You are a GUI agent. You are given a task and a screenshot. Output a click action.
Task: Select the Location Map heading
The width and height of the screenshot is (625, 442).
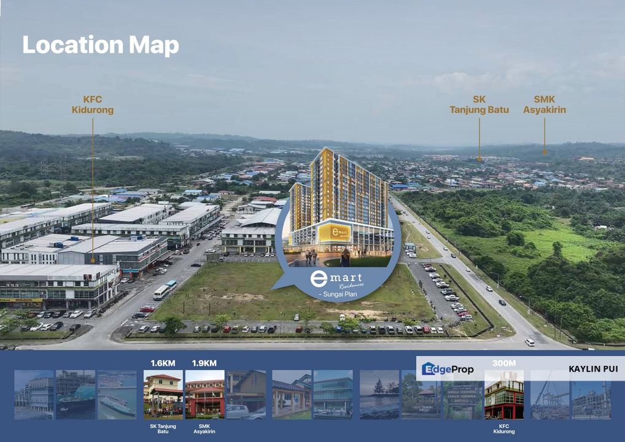[x=99, y=45]
